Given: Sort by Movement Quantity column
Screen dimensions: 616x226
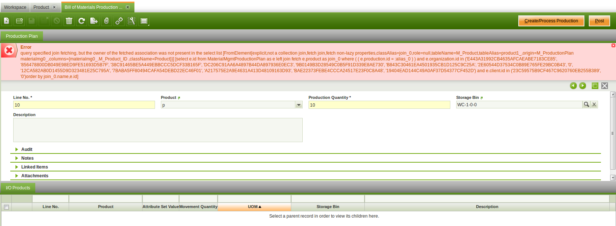Looking at the screenshot, I should click(x=198, y=207).
